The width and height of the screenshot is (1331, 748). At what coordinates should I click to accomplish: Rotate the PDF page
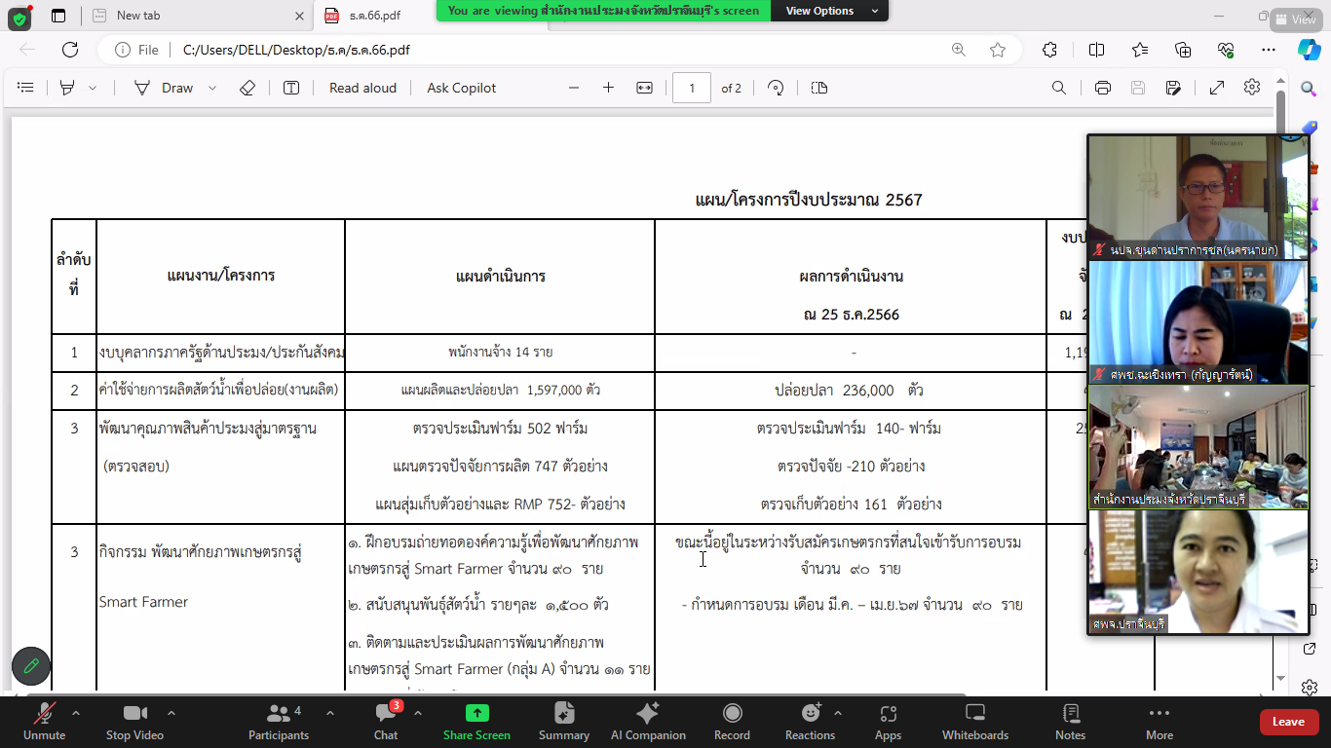776,88
